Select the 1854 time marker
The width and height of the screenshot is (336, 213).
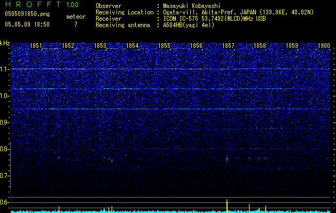tap(132, 46)
